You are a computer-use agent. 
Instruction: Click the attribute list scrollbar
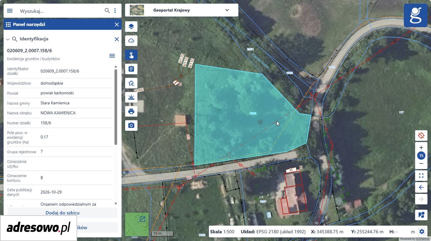coord(116,107)
